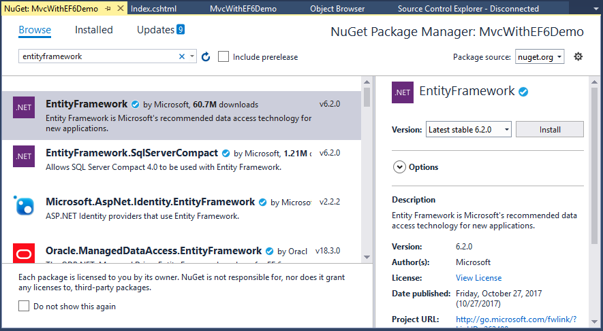The height and width of the screenshot is (331, 603).
Task: Click EntityFramework.SqlServerCompact package icon
Action: 24,156
